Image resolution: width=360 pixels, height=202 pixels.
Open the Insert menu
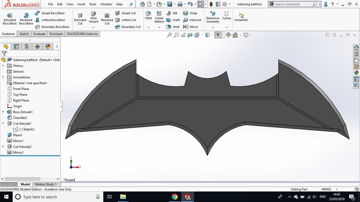point(81,4)
